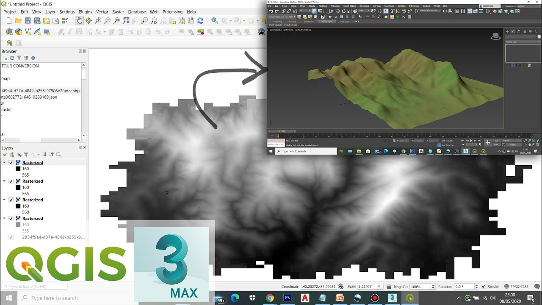Screen dimensions: 542x305
Task: Toggle the 2954f9a4 vector layer checkbox
Action: click(11, 237)
